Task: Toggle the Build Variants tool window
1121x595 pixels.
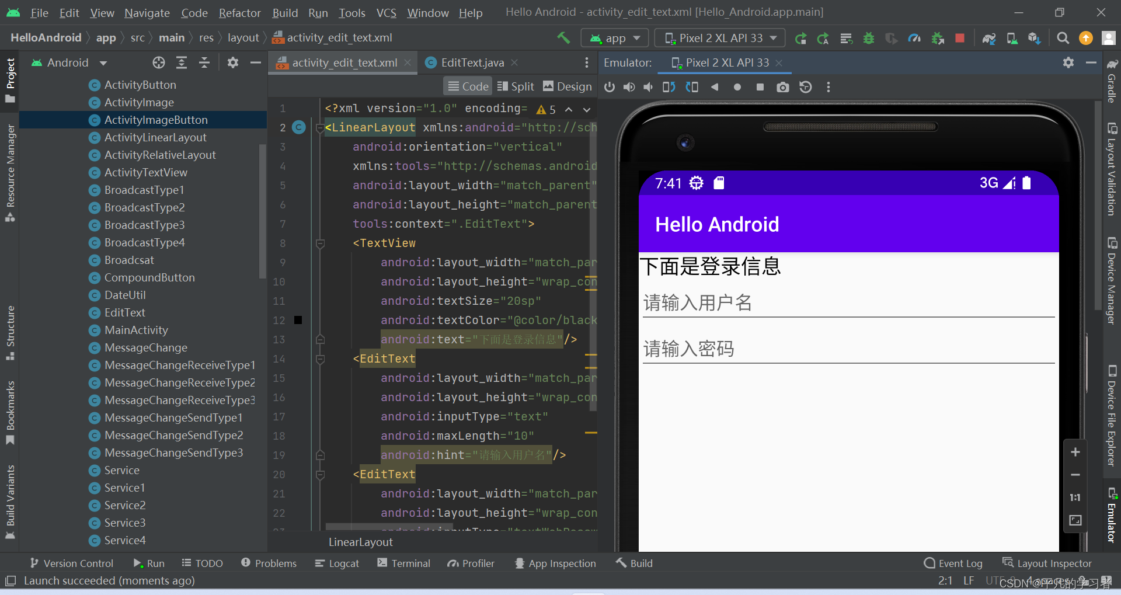Action: (x=10, y=502)
